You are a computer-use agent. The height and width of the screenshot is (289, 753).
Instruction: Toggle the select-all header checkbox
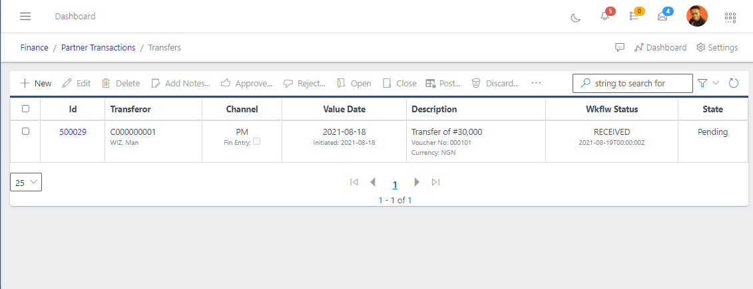coord(25,109)
